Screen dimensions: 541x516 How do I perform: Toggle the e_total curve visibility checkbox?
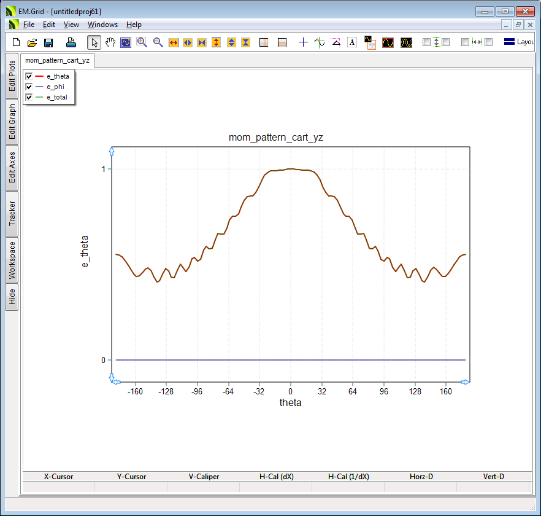(x=28, y=97)
